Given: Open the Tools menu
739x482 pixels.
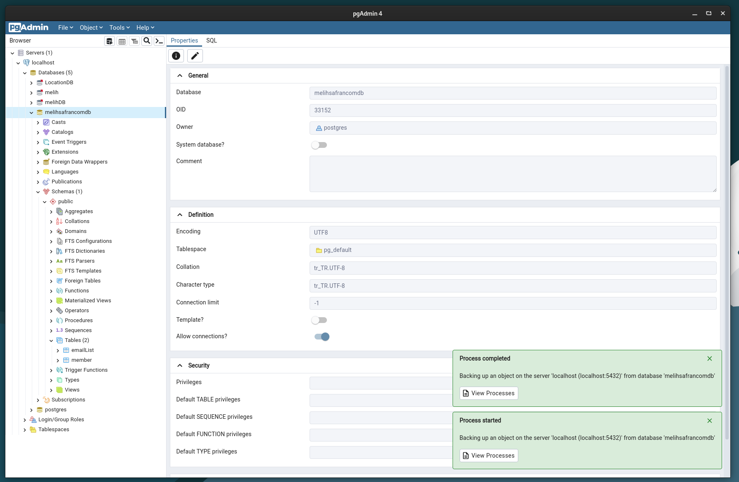Looking at the screenshot, I should point(119,28).
